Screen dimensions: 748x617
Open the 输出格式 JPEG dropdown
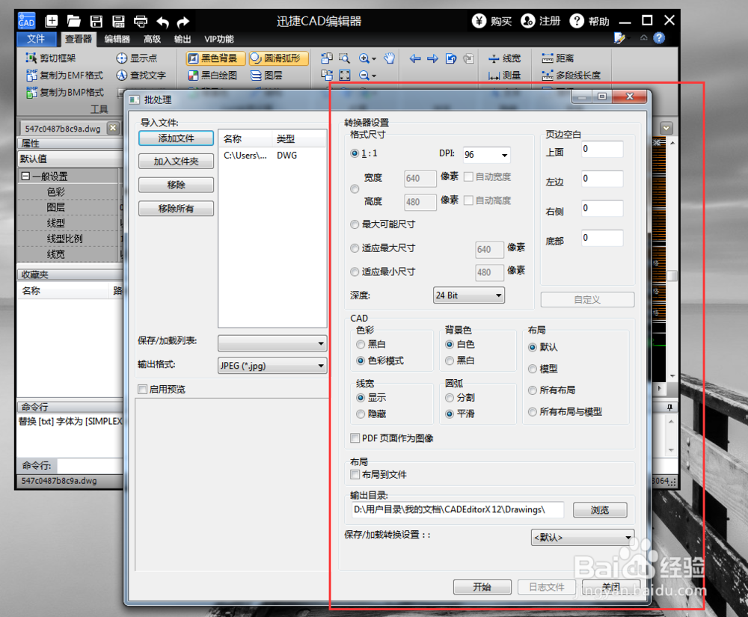(272, 366)
